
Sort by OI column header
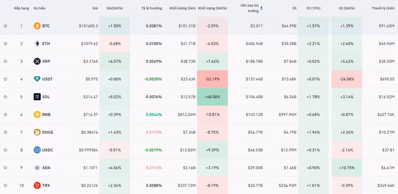pyautogui.click(x=294, y=8)
